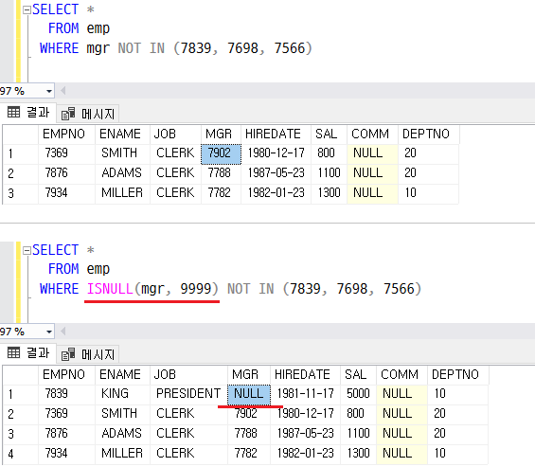This screenshot has height=467, width=535.
Task: Switch to the lower 결과 results tab
Action: 28,353
